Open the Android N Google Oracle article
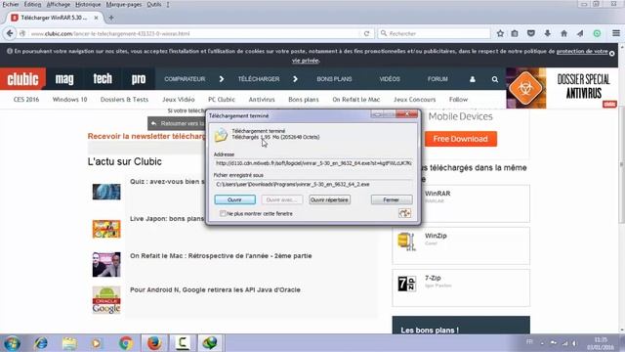The image size is (625, 352). (215, 289)
